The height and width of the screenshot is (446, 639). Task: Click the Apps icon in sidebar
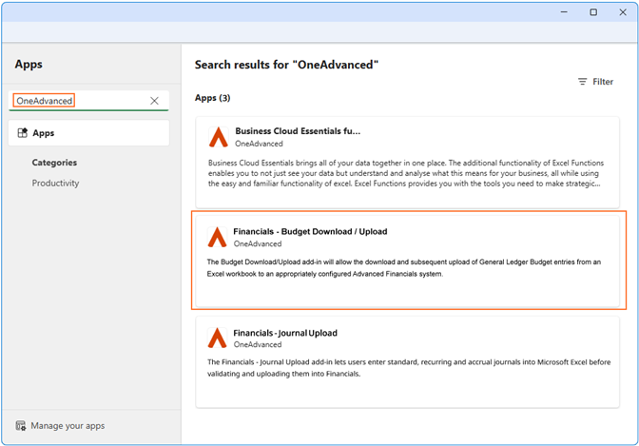[x=22, y=133]
